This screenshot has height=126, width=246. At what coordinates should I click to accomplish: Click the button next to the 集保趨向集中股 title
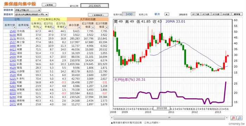(x=49, y=5)
